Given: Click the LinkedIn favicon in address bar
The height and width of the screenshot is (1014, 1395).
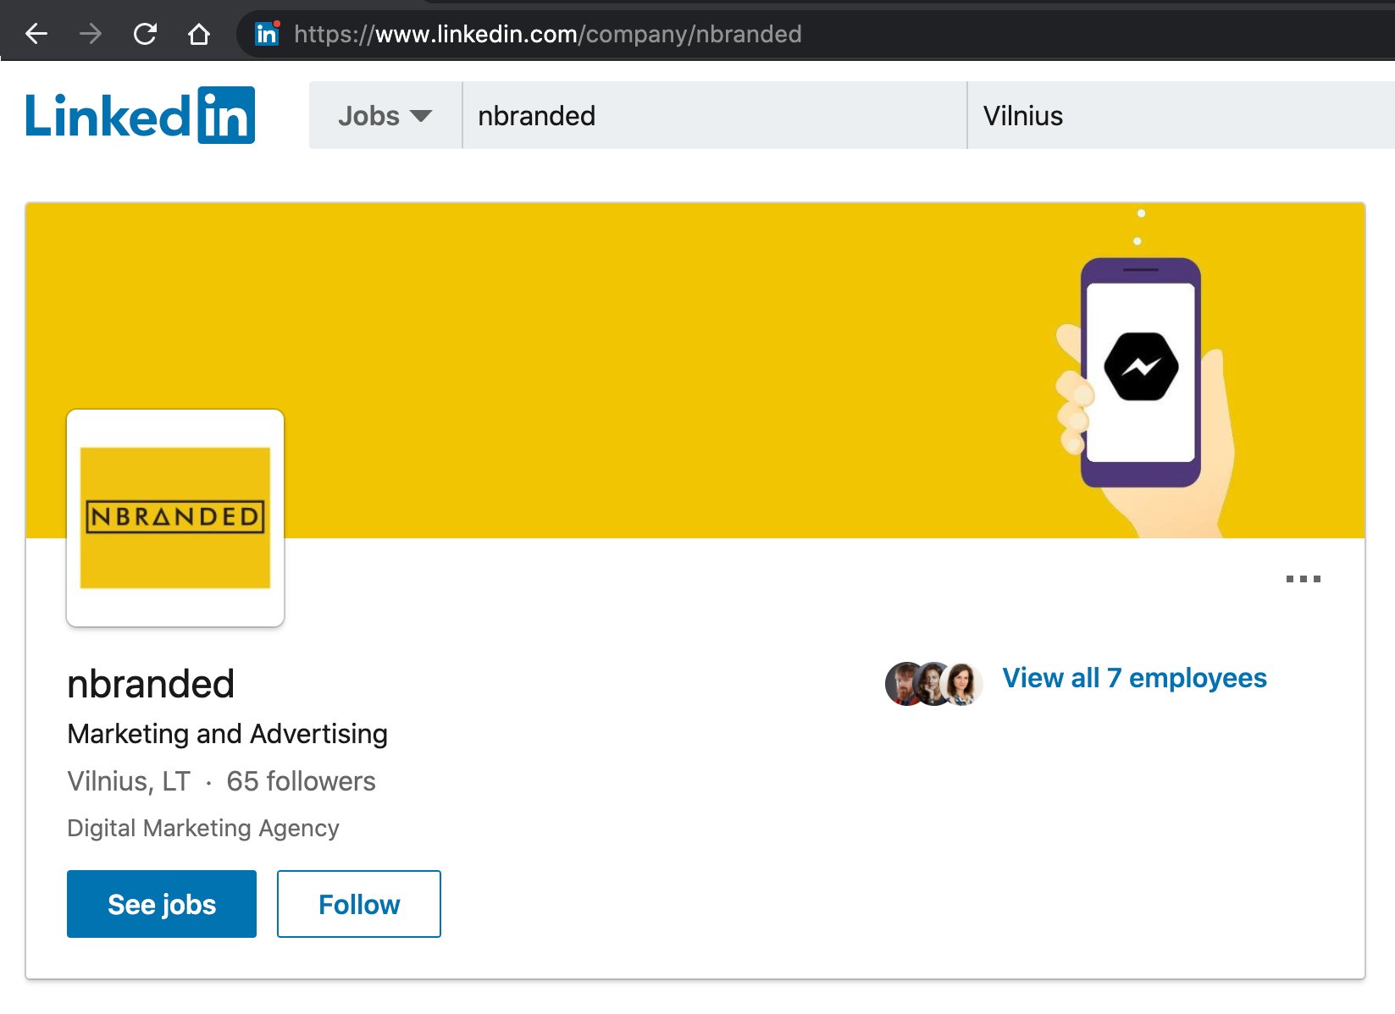Looking at the screenshot, I should 267,34.
